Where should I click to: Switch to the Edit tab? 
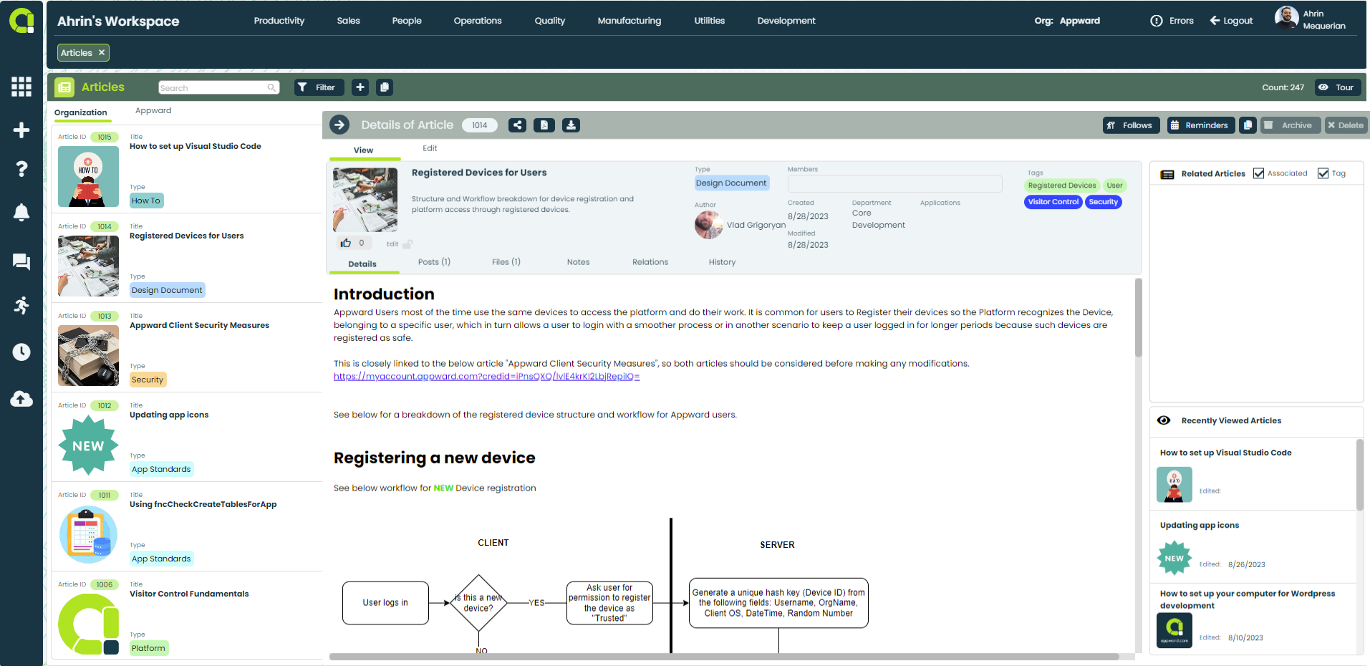click(430, 148)
